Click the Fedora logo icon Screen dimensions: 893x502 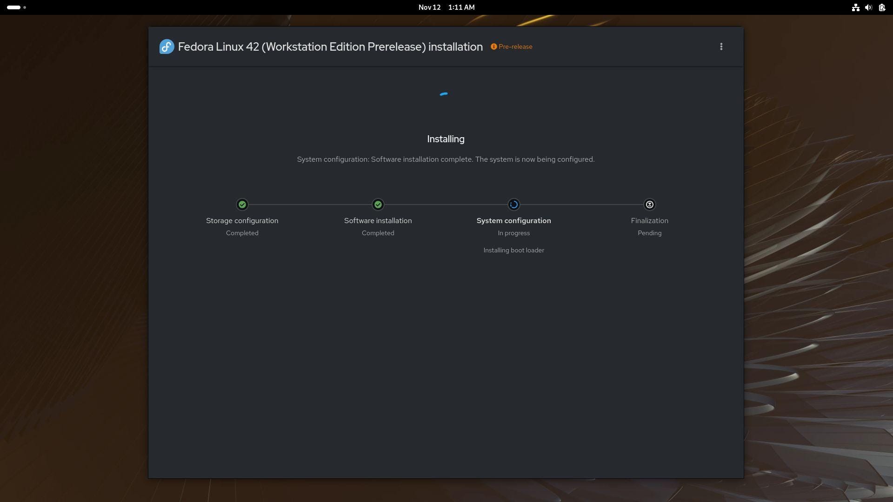point(167,46)
